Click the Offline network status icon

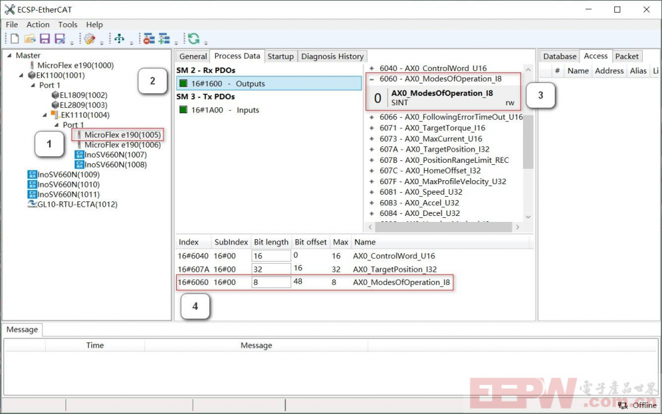tap(623, 405)
